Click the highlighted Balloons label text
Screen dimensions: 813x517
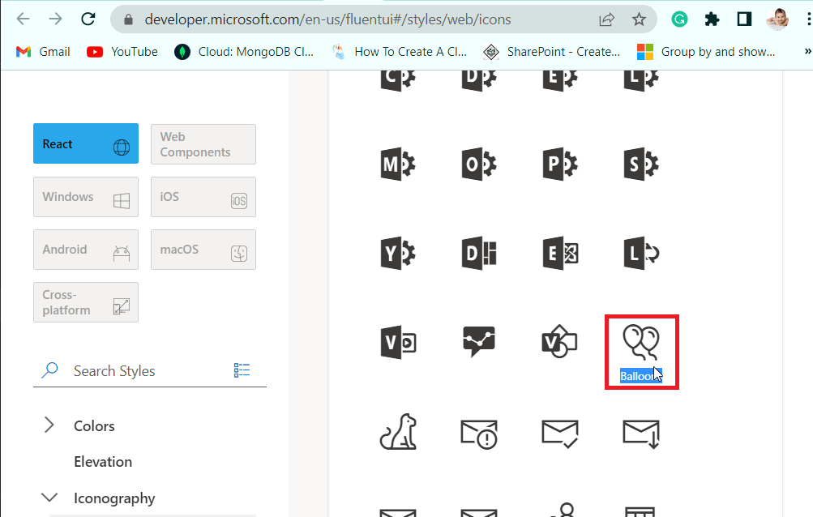click(x=641, y=377)
